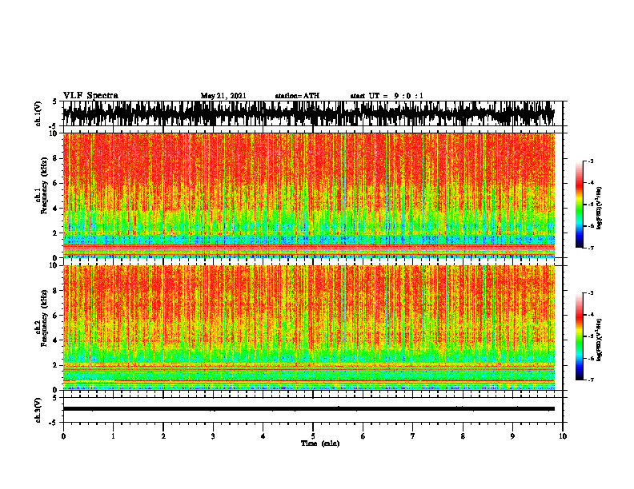Click the "2" kHz tick on the ch.1 frequency axis

click(x=55, y=233)
